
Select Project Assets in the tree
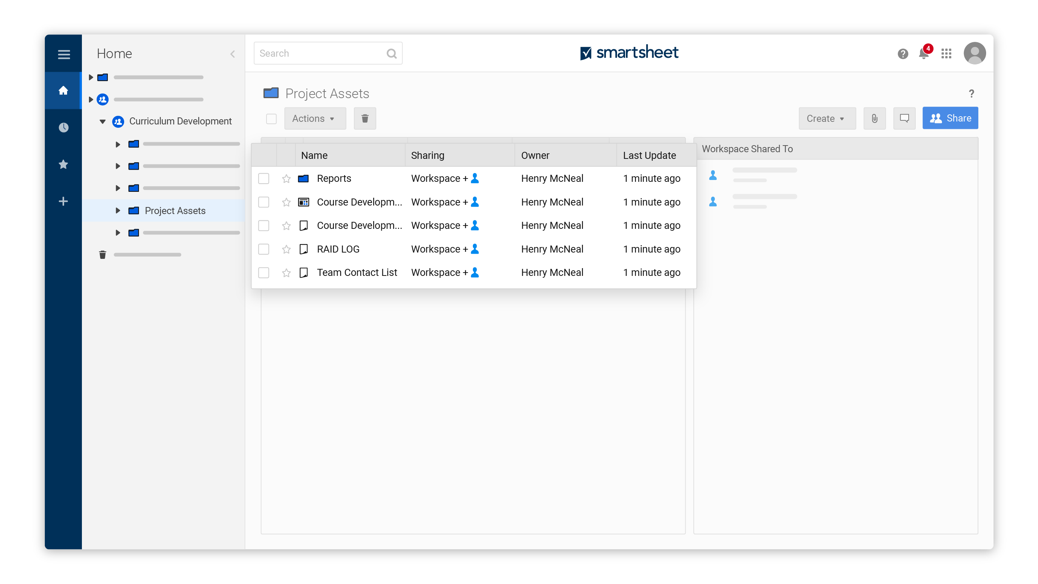(175, 211)
